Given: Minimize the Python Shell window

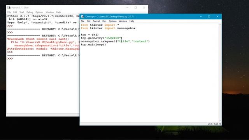Looking at the screenshot, I should click(x=127, y=8).
